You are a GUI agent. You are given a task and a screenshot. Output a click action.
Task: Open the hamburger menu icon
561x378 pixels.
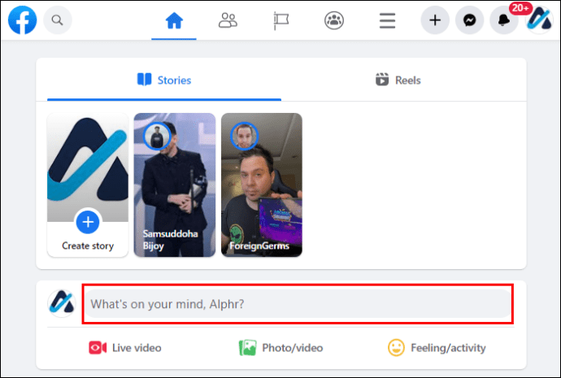388,21
